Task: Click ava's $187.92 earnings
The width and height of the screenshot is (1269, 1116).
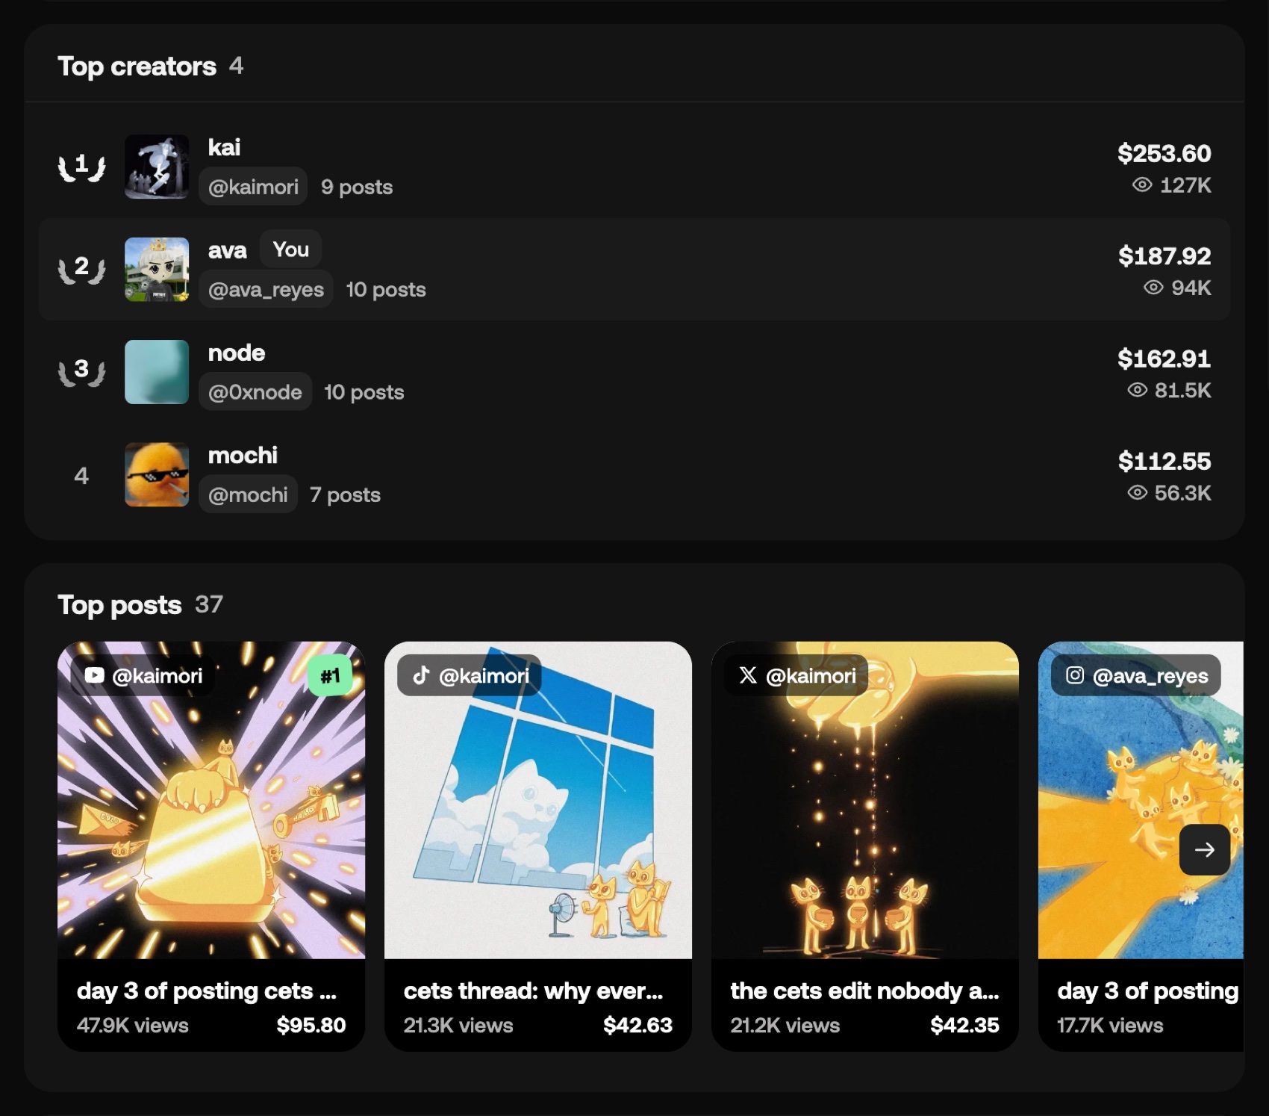Action: click(1164, 255)
